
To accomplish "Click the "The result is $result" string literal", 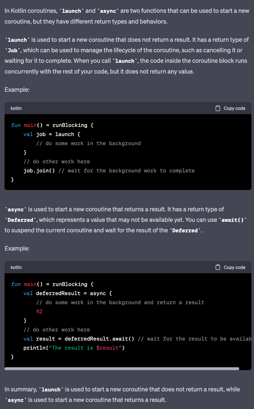I will point(85,348).
